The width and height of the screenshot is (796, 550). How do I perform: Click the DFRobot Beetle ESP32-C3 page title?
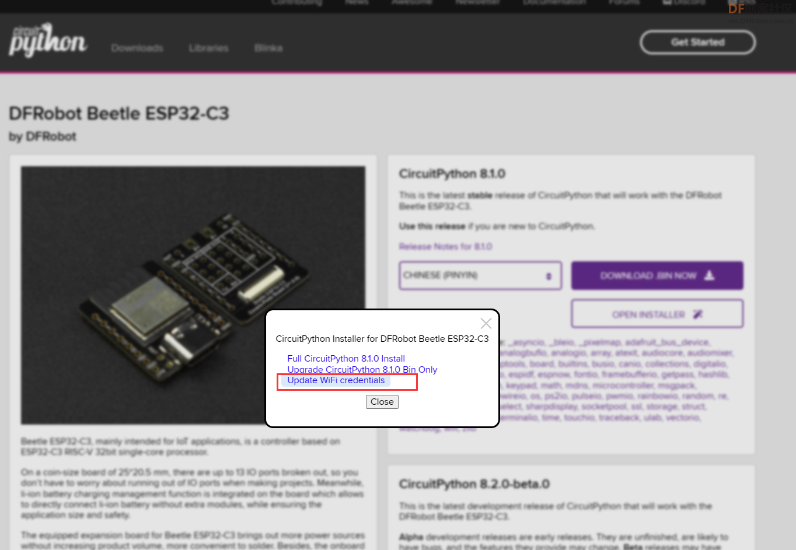pos(119,113)
